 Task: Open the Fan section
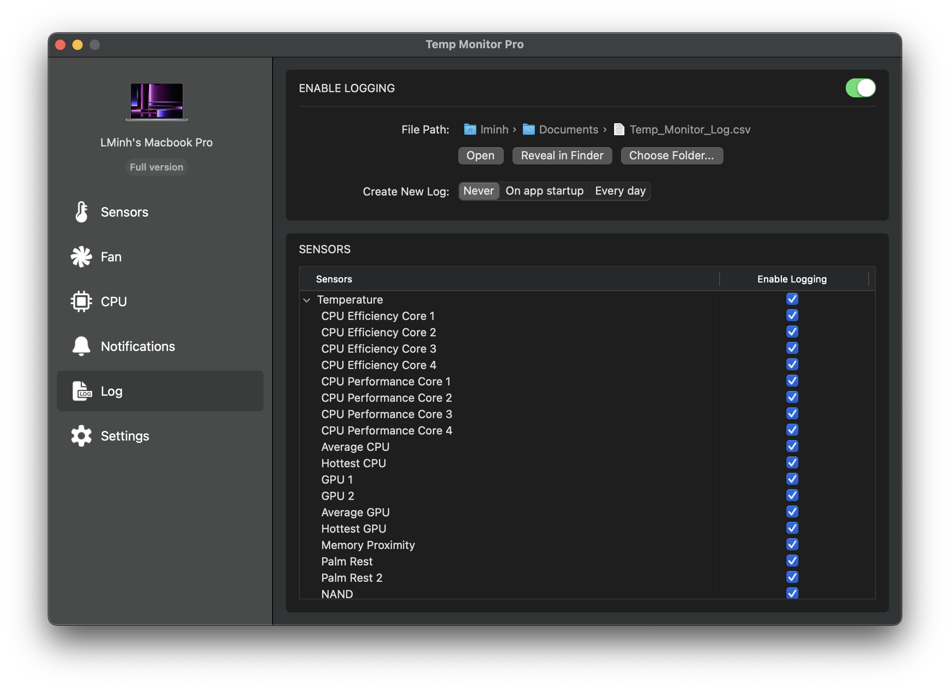pos(160,257)
